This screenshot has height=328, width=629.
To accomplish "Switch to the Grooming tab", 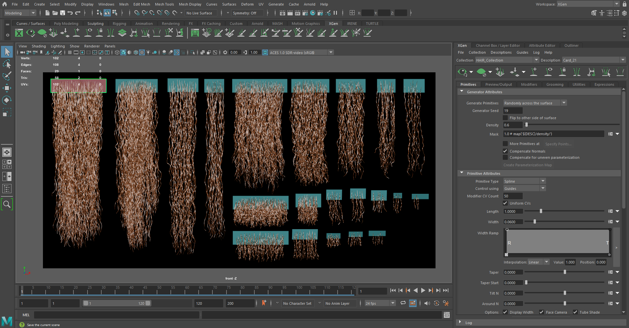I will pyautogui.click(x=555, y=84).
